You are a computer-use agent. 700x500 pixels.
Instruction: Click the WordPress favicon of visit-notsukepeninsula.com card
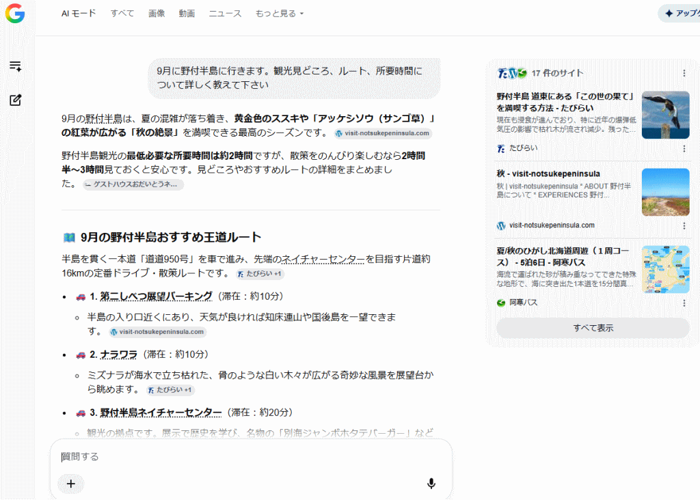(501, 225)
